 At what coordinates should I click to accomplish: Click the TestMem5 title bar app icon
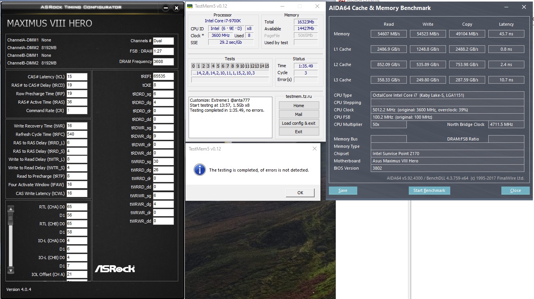click(x=190, y=6)
